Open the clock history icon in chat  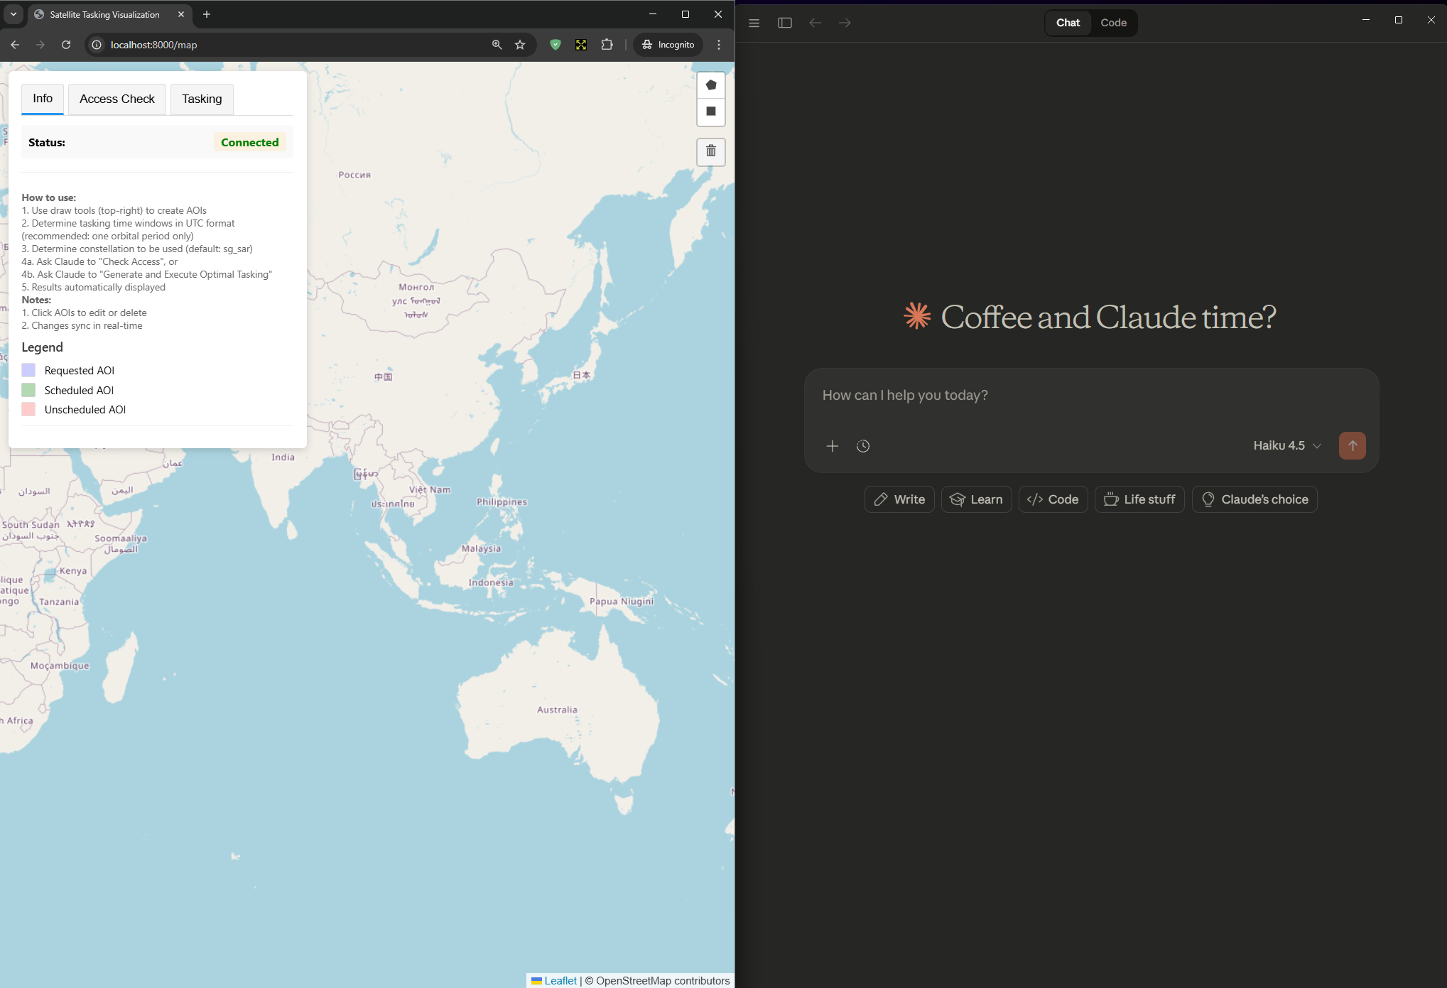pyautogui.click(x=862, y=446)
